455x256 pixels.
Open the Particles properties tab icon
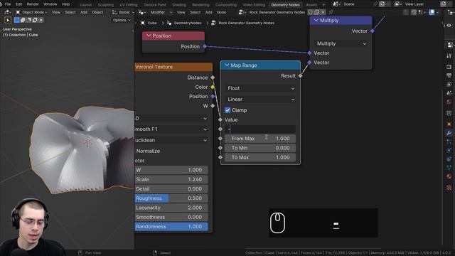pyautogui.click(x=449, y=142)
